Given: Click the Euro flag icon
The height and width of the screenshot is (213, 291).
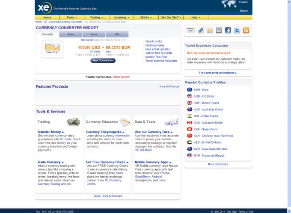Looking at the screenshot, I should coord(190,90).
